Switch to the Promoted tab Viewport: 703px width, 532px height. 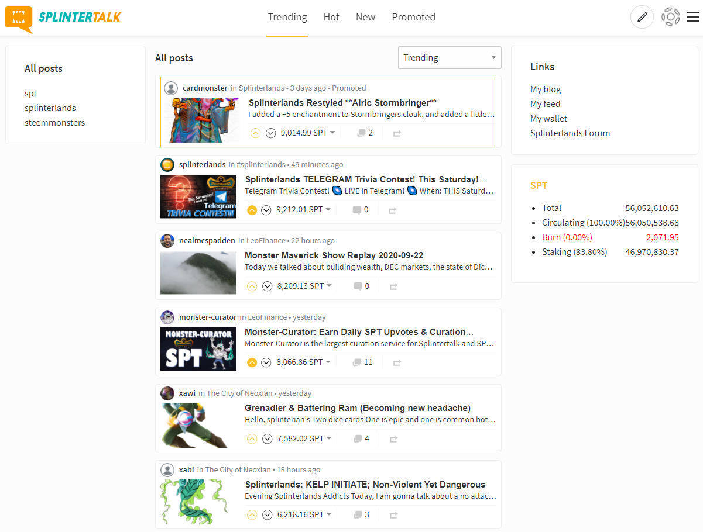click(413, 17)
